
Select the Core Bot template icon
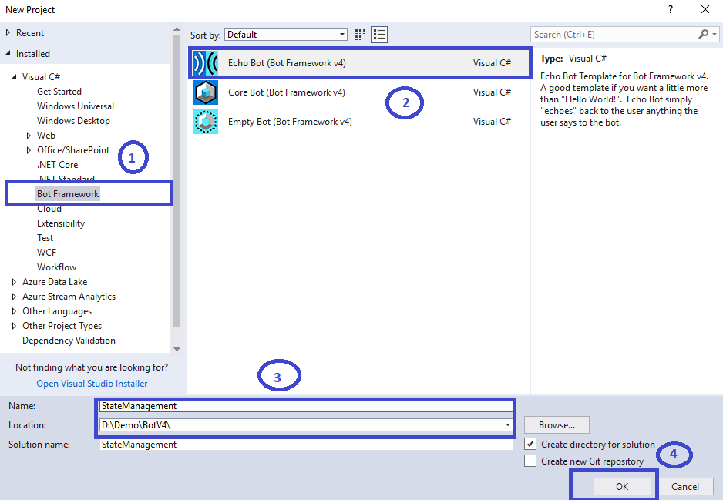point(205,92)
